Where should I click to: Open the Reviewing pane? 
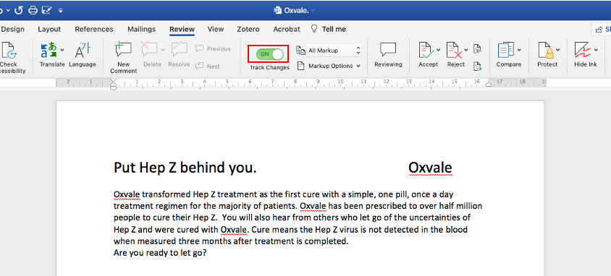pyautogui.click(x=388, y=54)
